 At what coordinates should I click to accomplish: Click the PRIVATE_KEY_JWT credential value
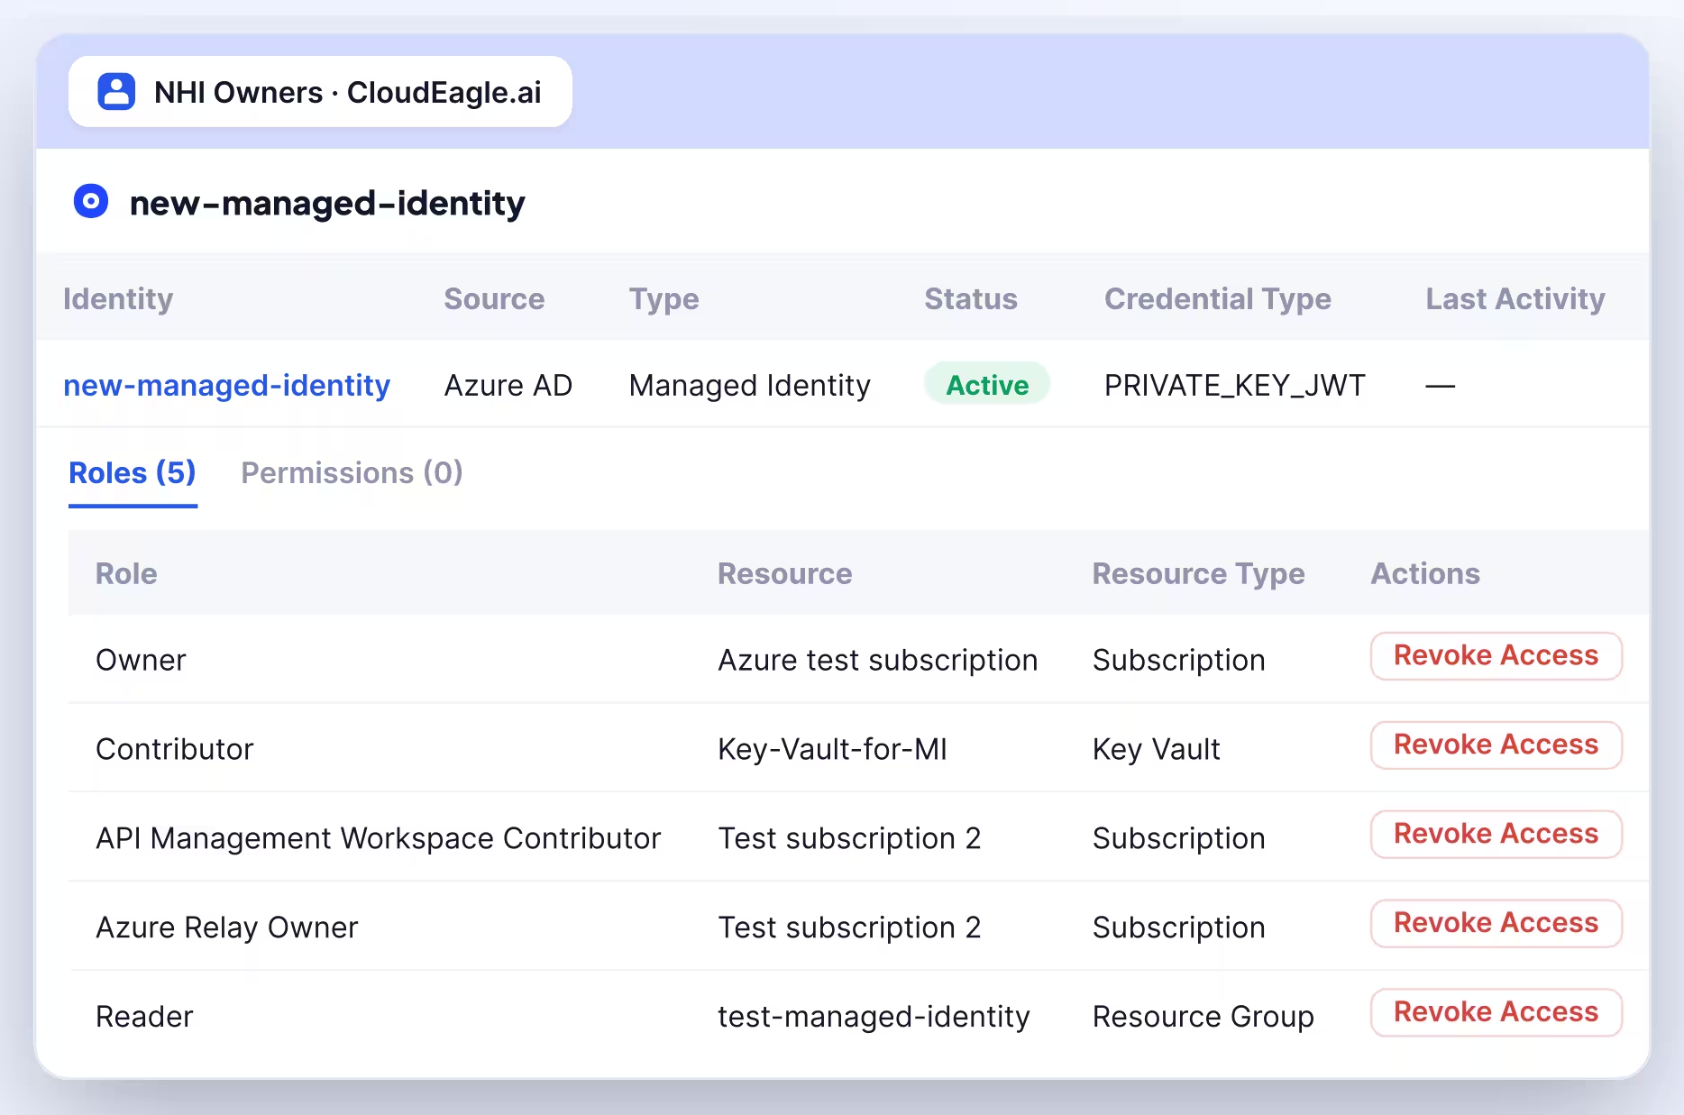click(1235, 385)
